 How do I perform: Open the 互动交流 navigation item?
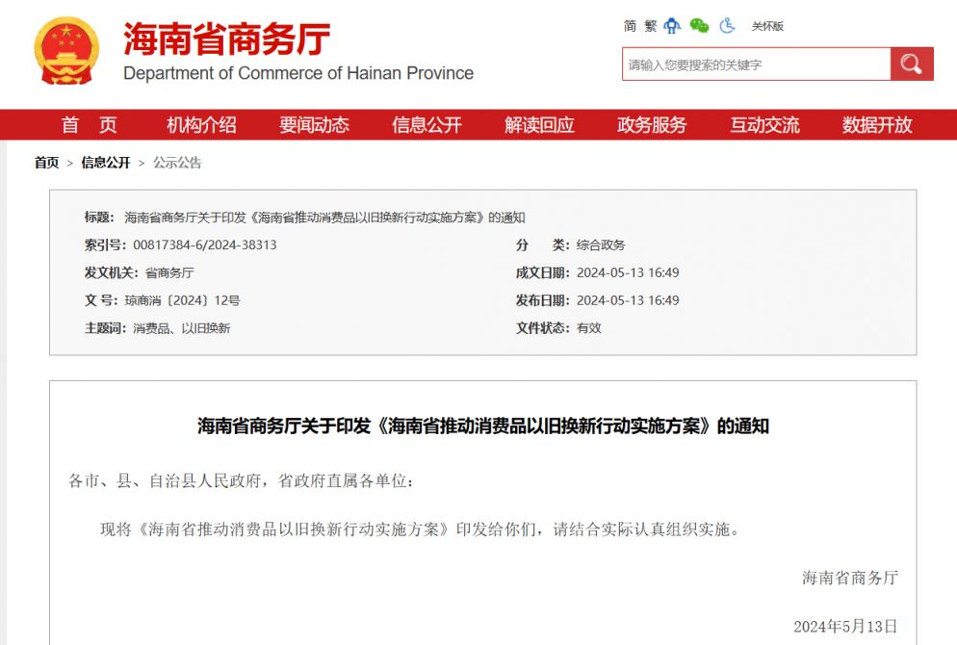(764, 125)
